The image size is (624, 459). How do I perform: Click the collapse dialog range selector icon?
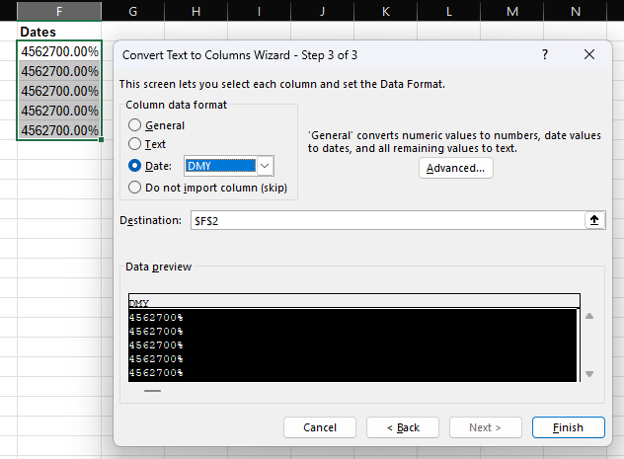(x=594, y=220)
